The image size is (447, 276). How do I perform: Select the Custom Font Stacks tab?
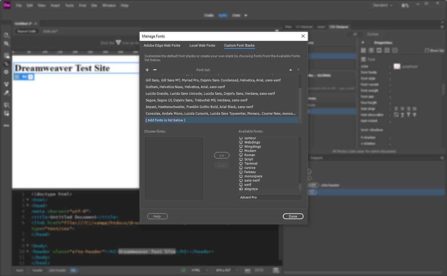click(x=239, y=46)
